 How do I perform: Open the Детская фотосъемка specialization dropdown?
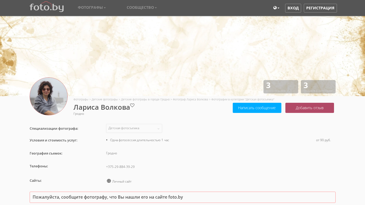point(134,128)
